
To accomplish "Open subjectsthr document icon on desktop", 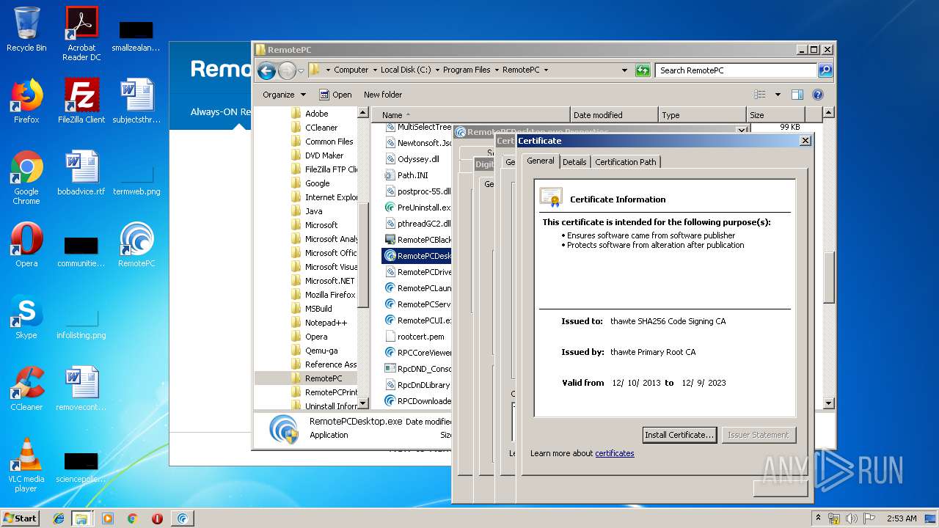I will pyautogui.click(x=136, y=100).
